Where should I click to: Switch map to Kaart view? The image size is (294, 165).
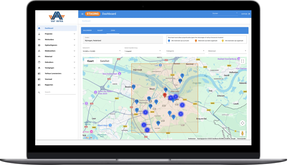click(x=90, y=61)
